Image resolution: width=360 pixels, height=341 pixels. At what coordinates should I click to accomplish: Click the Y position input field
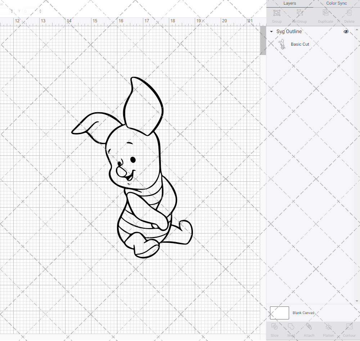(x=30, y=11)
